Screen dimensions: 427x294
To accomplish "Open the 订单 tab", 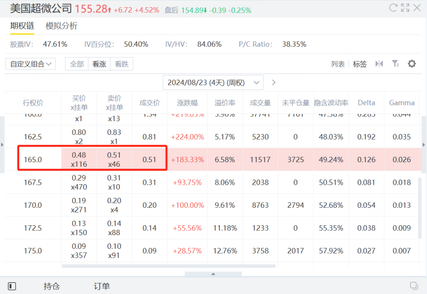I will click(102, 286).
